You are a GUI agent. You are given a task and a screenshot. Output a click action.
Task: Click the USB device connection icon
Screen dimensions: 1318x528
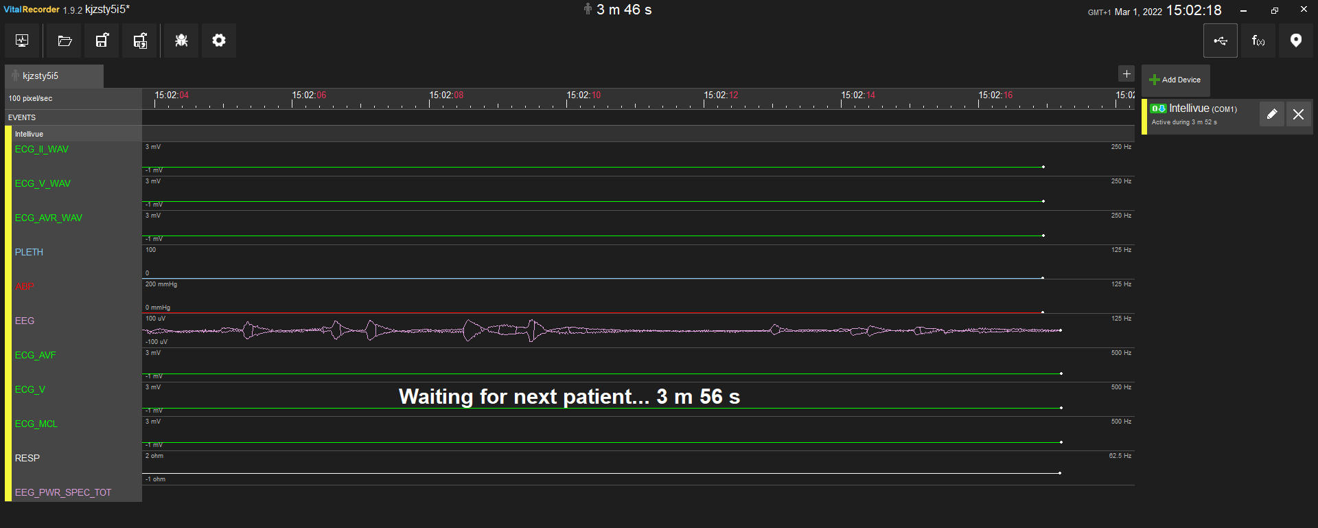1221,41
